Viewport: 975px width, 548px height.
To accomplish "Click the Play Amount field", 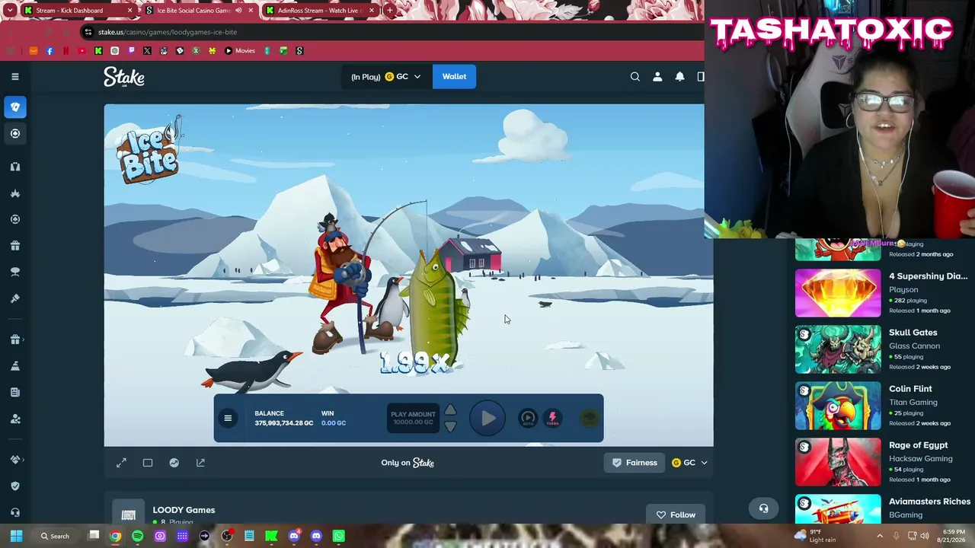I will pos(413,418).
